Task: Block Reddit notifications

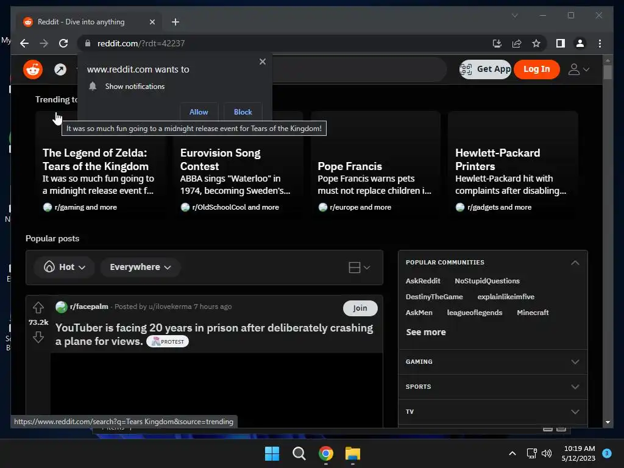Action: [243, 112]
